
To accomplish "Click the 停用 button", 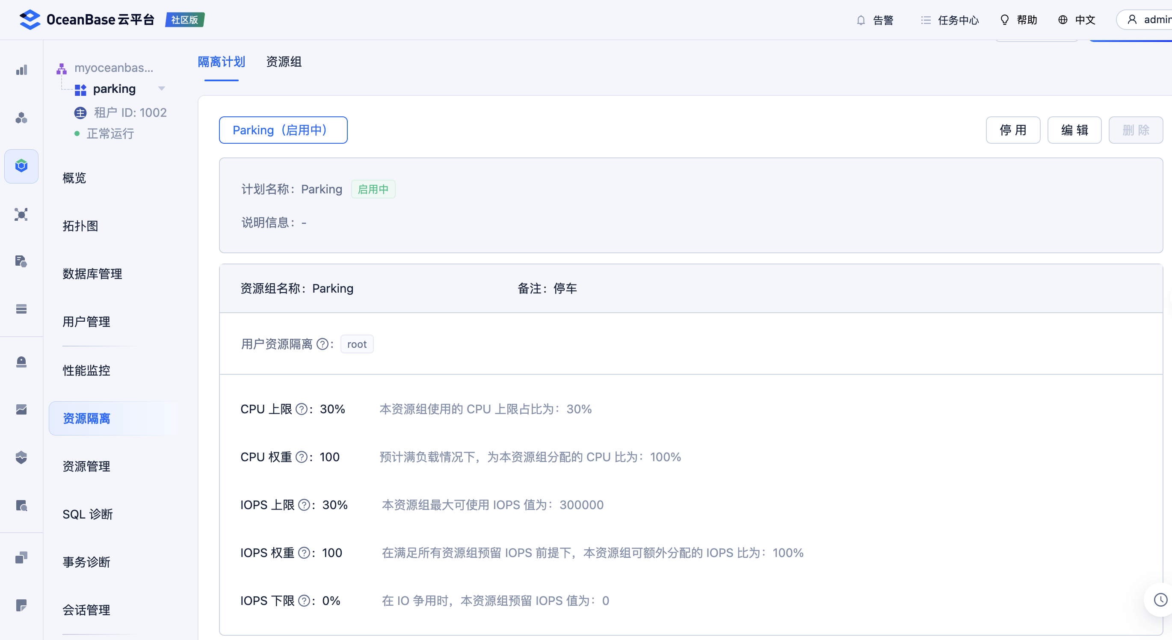I will pos(1013,130).
